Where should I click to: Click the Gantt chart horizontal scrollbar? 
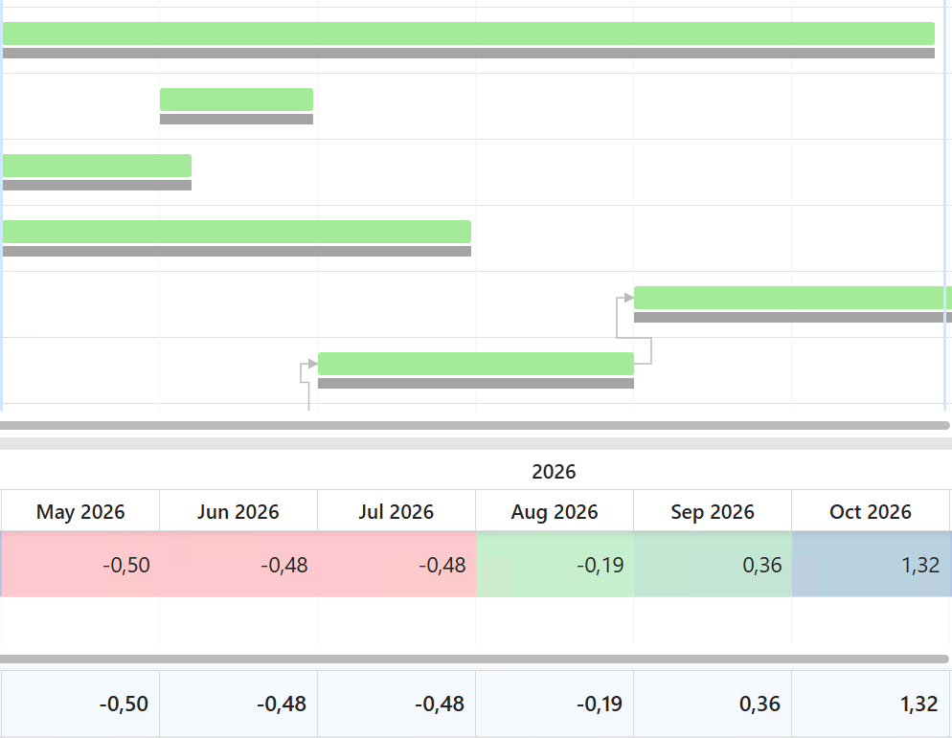(x=474, y=425)
